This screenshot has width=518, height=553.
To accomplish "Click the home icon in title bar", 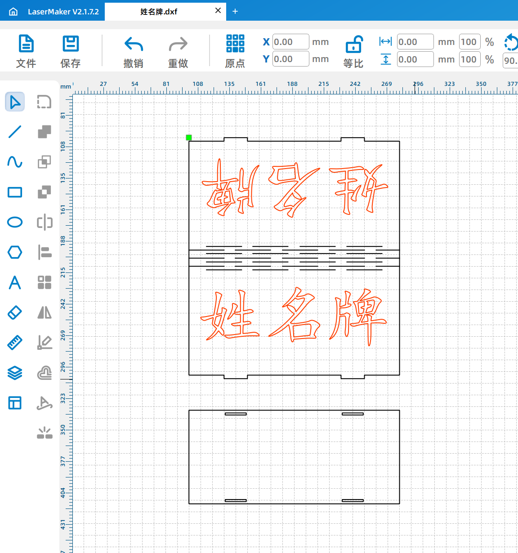I will coord(13,12).
